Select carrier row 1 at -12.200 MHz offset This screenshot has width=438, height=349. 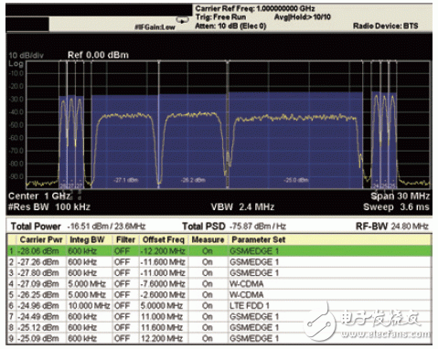click(x=219, y=251)
